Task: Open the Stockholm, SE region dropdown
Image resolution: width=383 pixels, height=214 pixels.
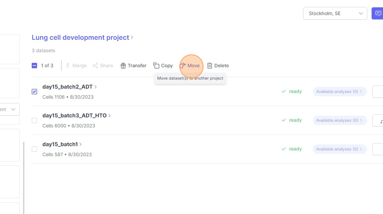Action: 335,14
